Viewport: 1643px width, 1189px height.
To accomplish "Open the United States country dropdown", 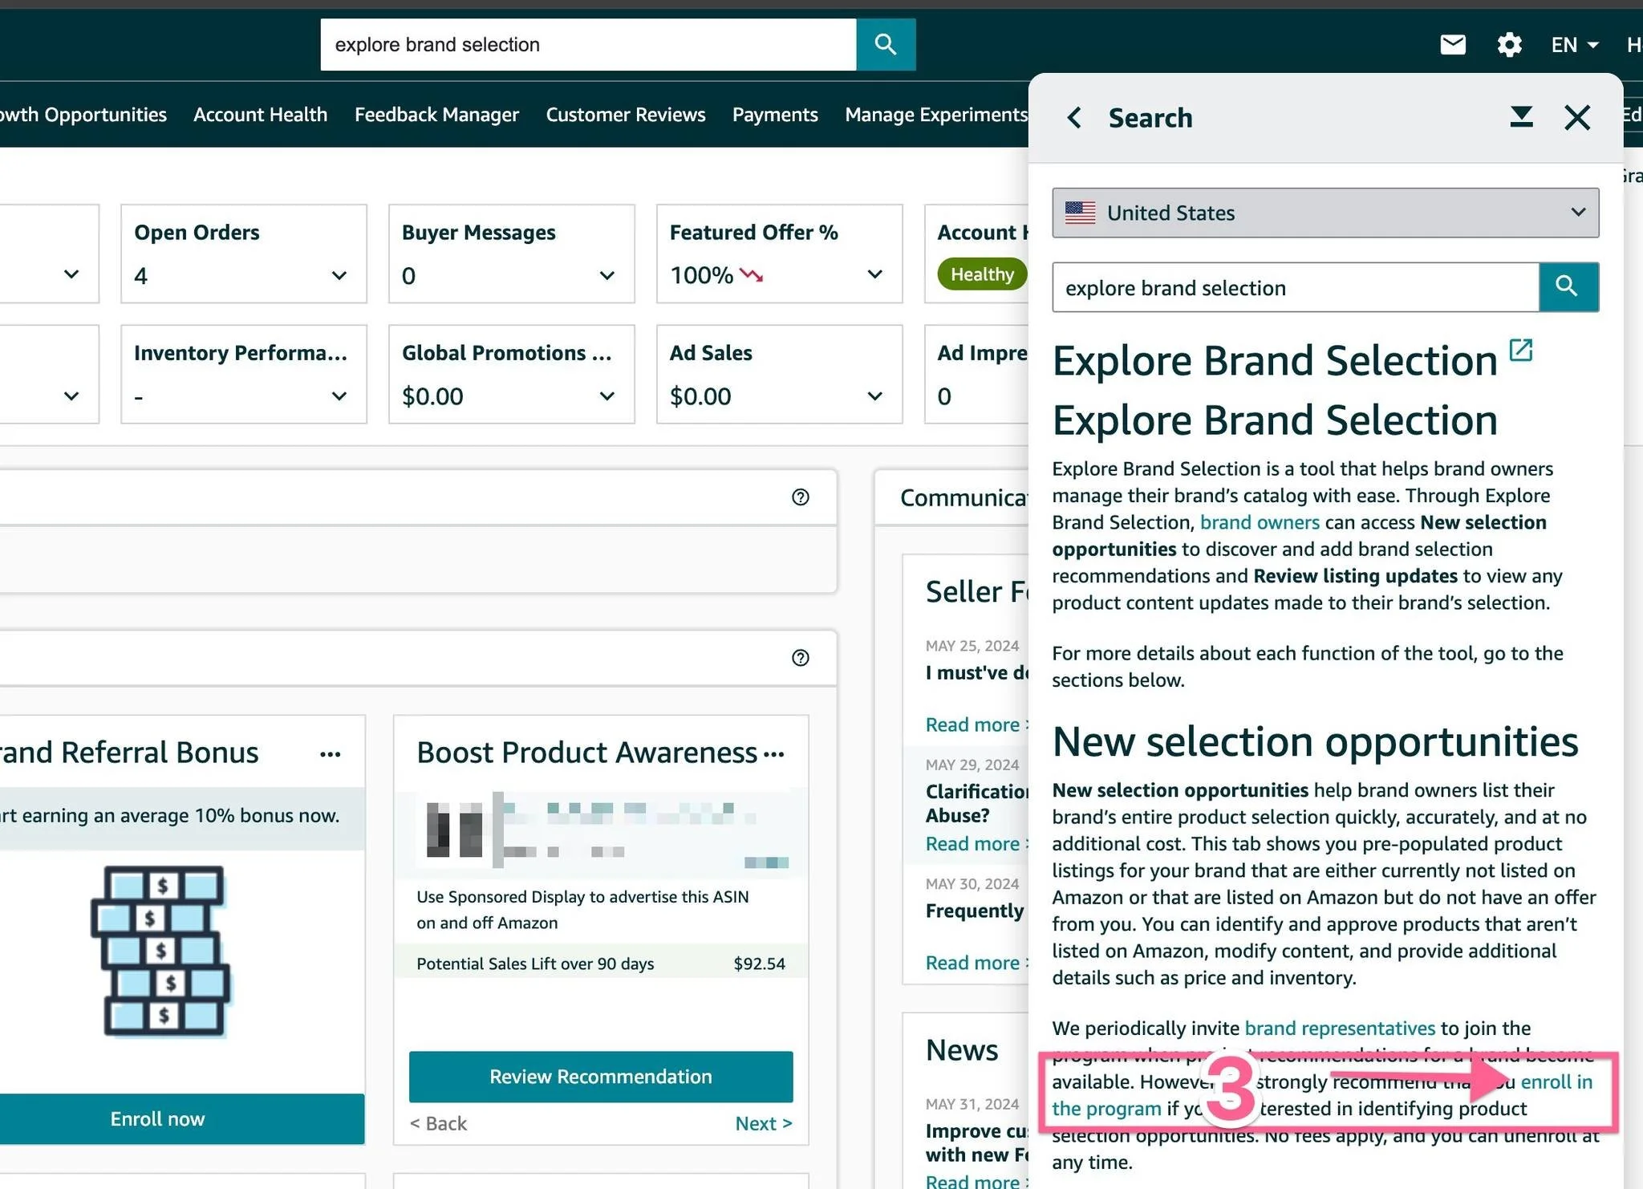I will click(1325, 213).
